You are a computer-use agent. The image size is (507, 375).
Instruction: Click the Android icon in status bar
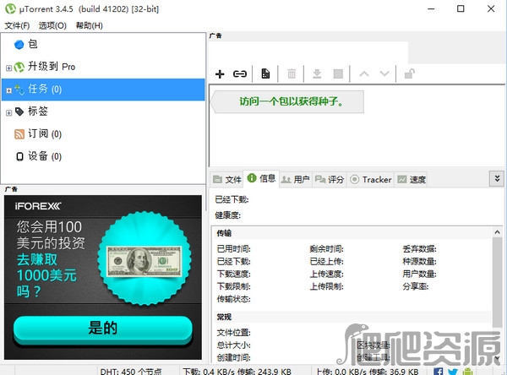468,372
